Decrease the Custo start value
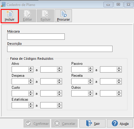This screenshot has width=134, height=129. tap(31, 95)
